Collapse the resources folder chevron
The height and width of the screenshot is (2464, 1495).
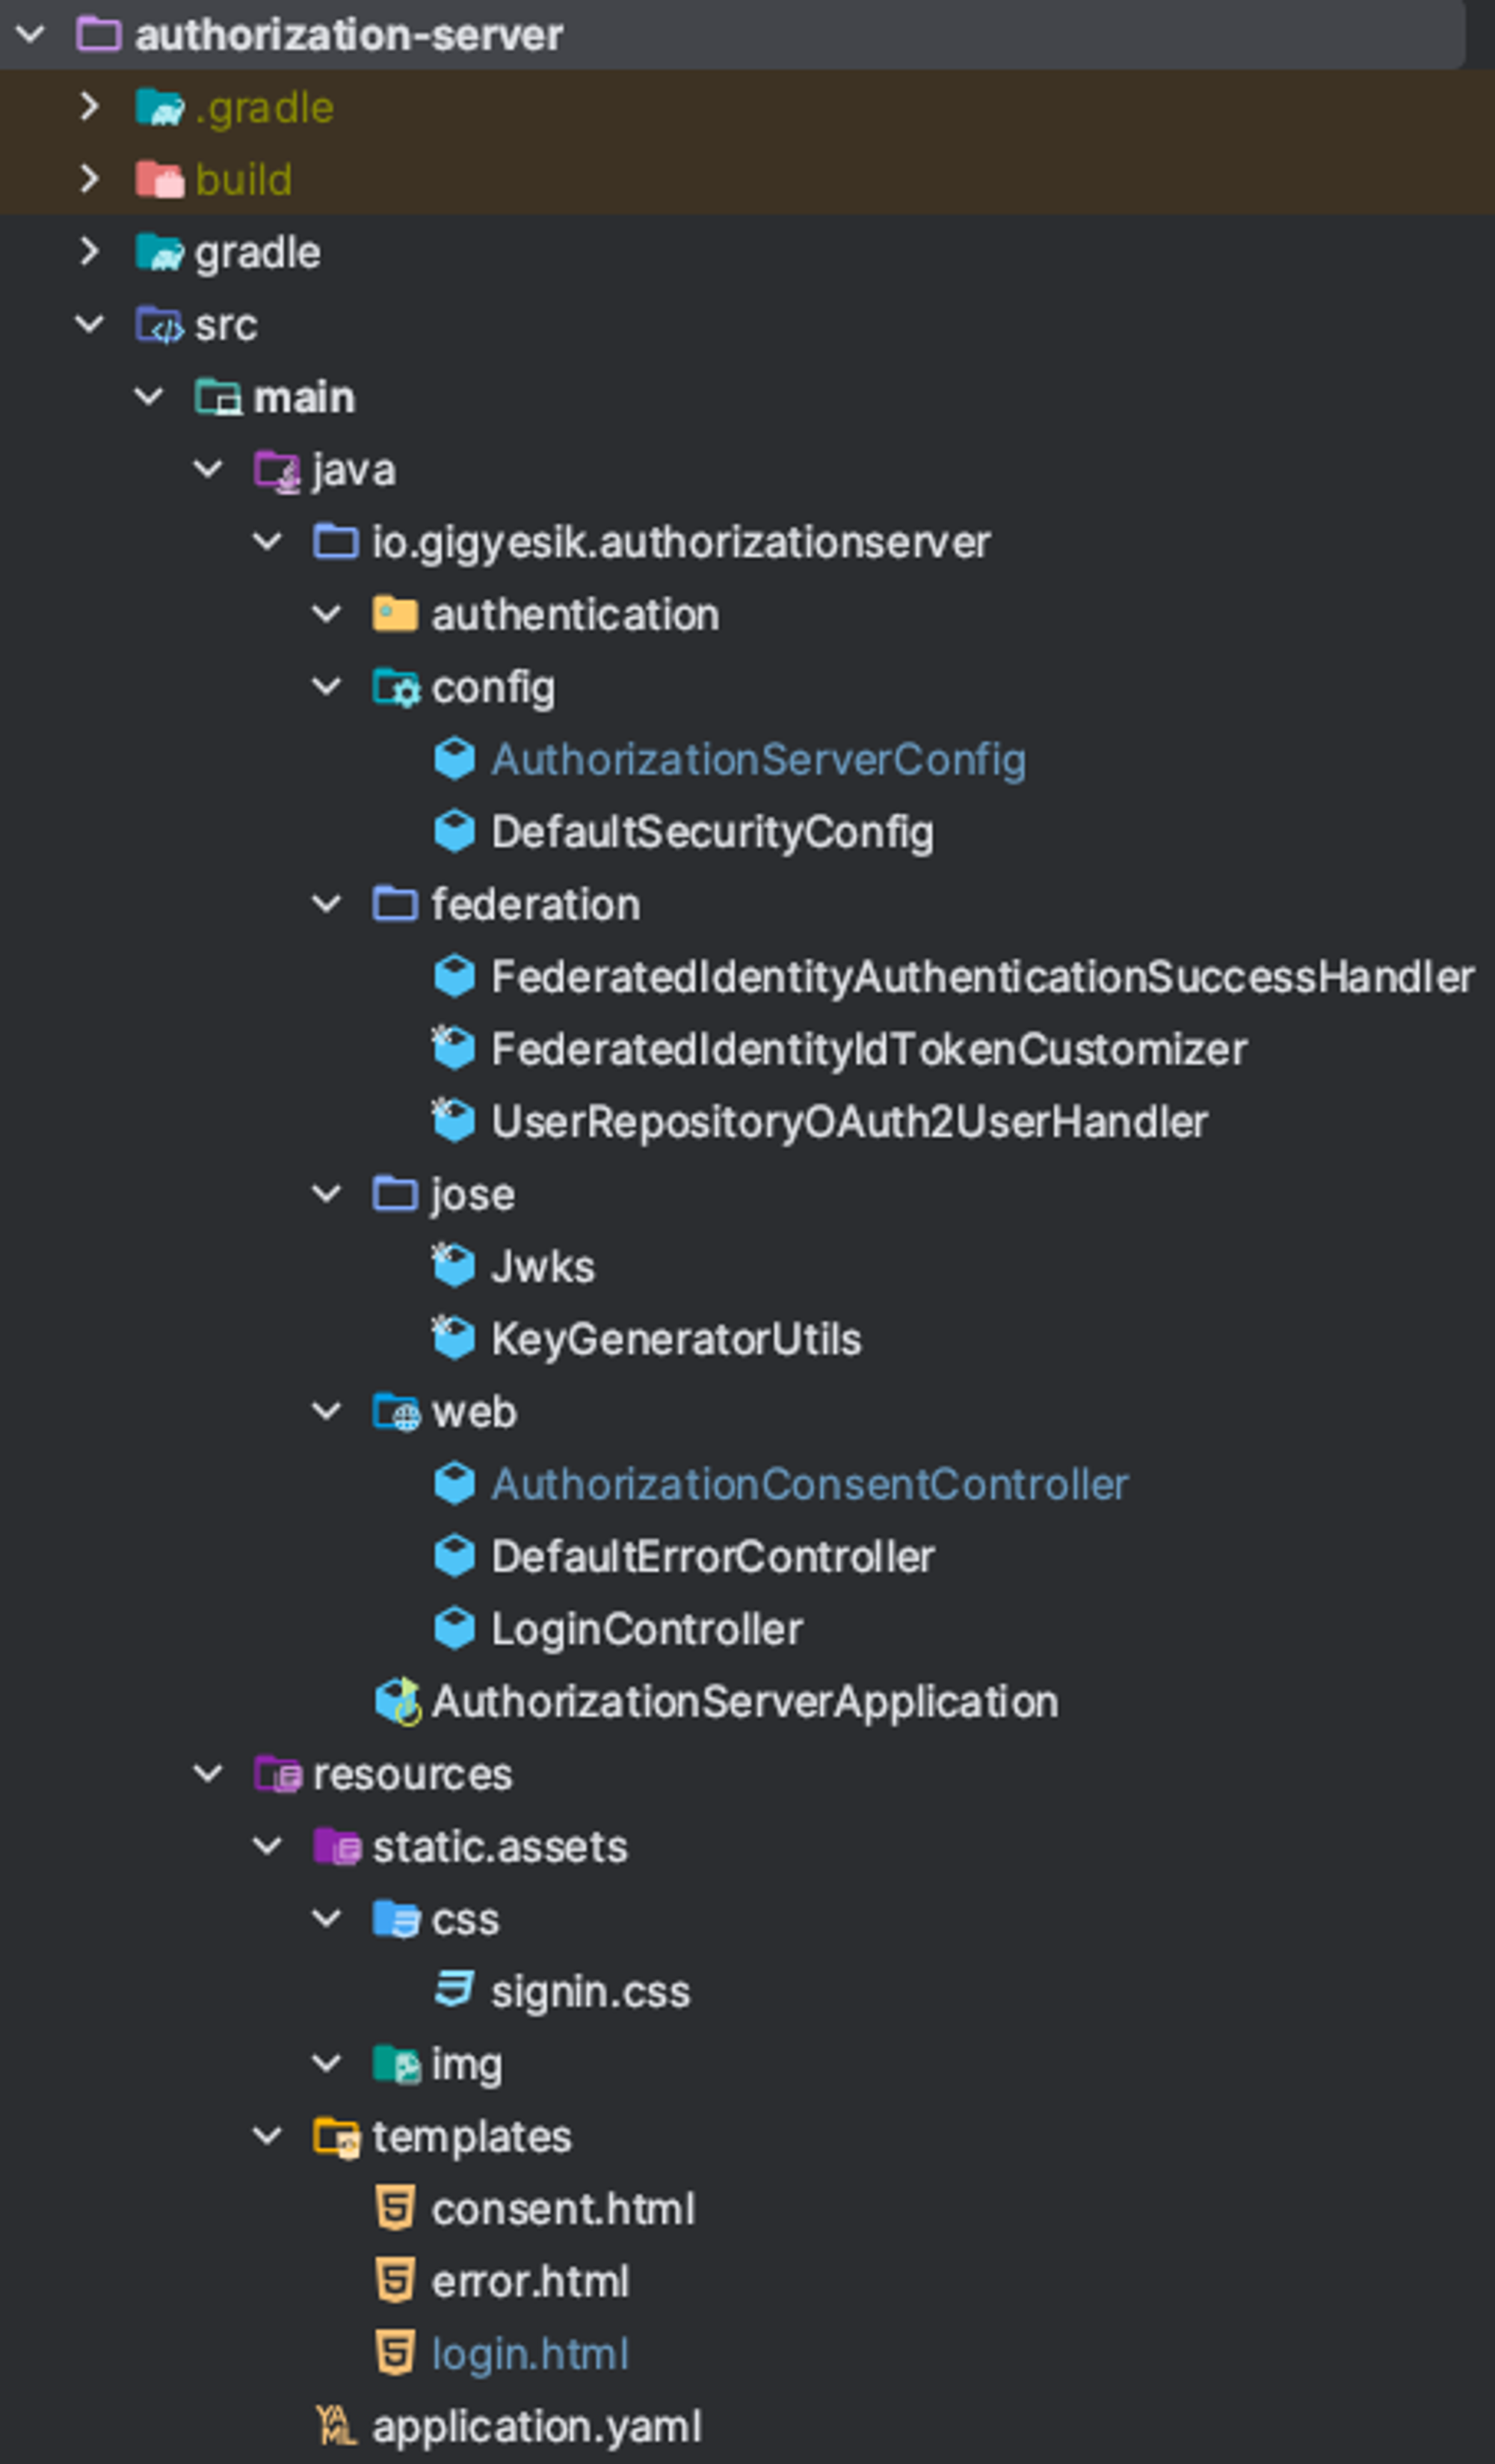pyautogui.click(x=208, y=1774)
